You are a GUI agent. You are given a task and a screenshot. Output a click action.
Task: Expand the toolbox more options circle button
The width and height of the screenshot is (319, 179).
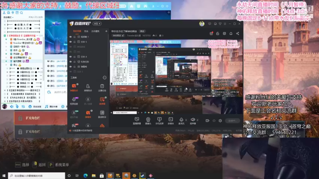(x=104, y=78)
